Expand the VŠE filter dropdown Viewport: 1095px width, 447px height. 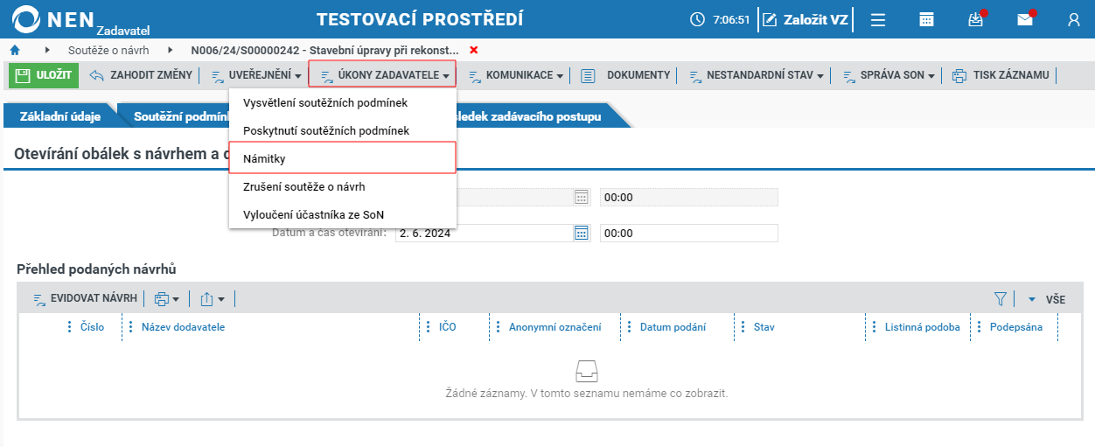coord(1046,299)
